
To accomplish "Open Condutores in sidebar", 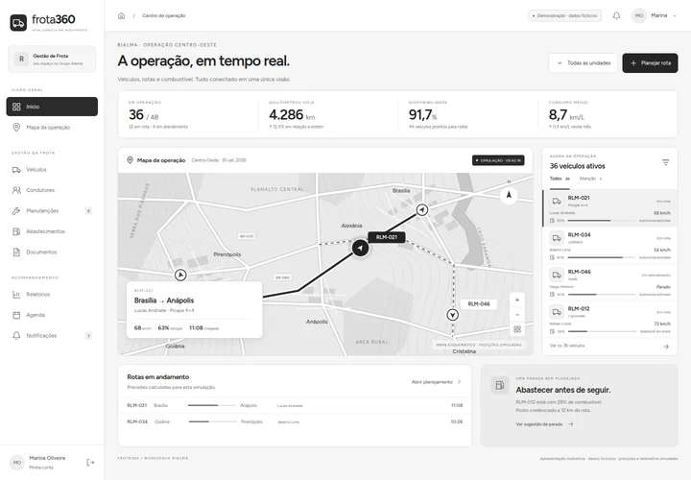I will [x=52, y=190].
